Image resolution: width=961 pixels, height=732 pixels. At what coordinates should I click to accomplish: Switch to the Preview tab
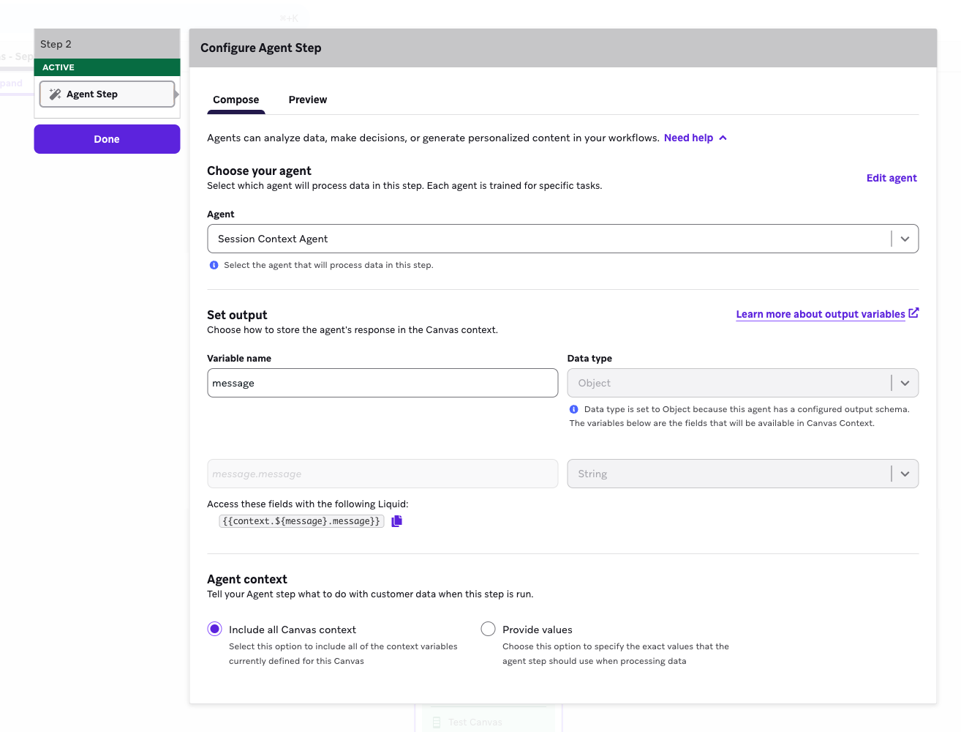point(307,100)
